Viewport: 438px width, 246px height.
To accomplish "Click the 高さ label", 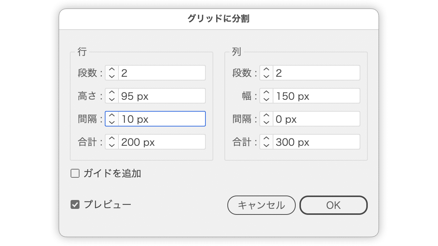I will 87,96.
